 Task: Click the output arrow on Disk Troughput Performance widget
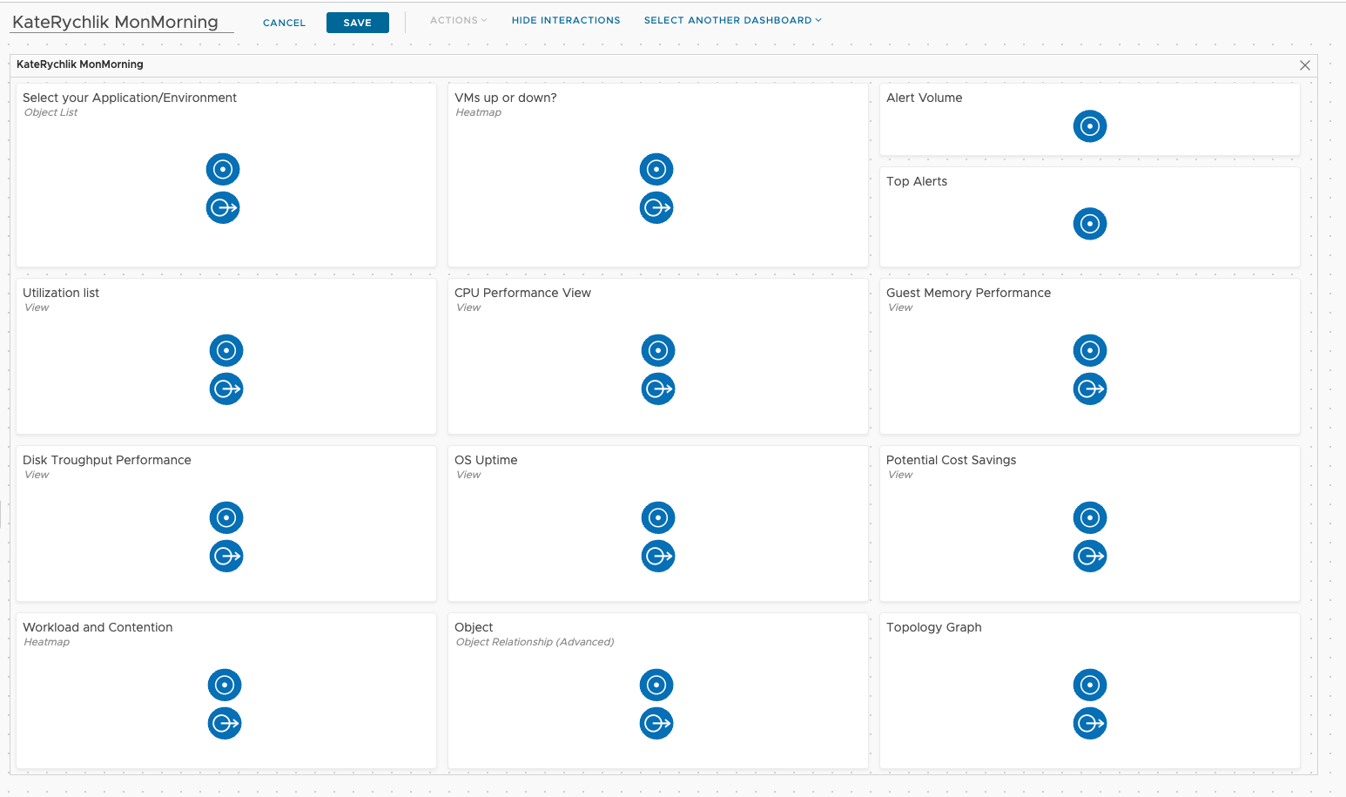tap(225, 556)
